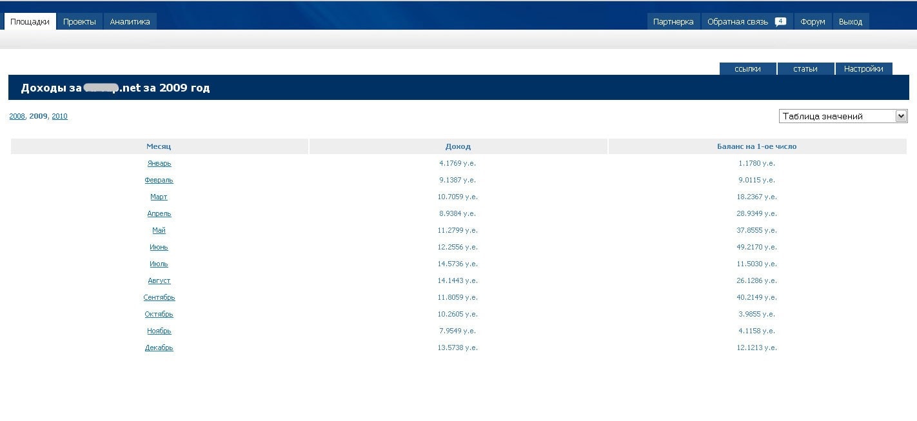
Task: Log out via Выход
Action: [x=851, y=21]
